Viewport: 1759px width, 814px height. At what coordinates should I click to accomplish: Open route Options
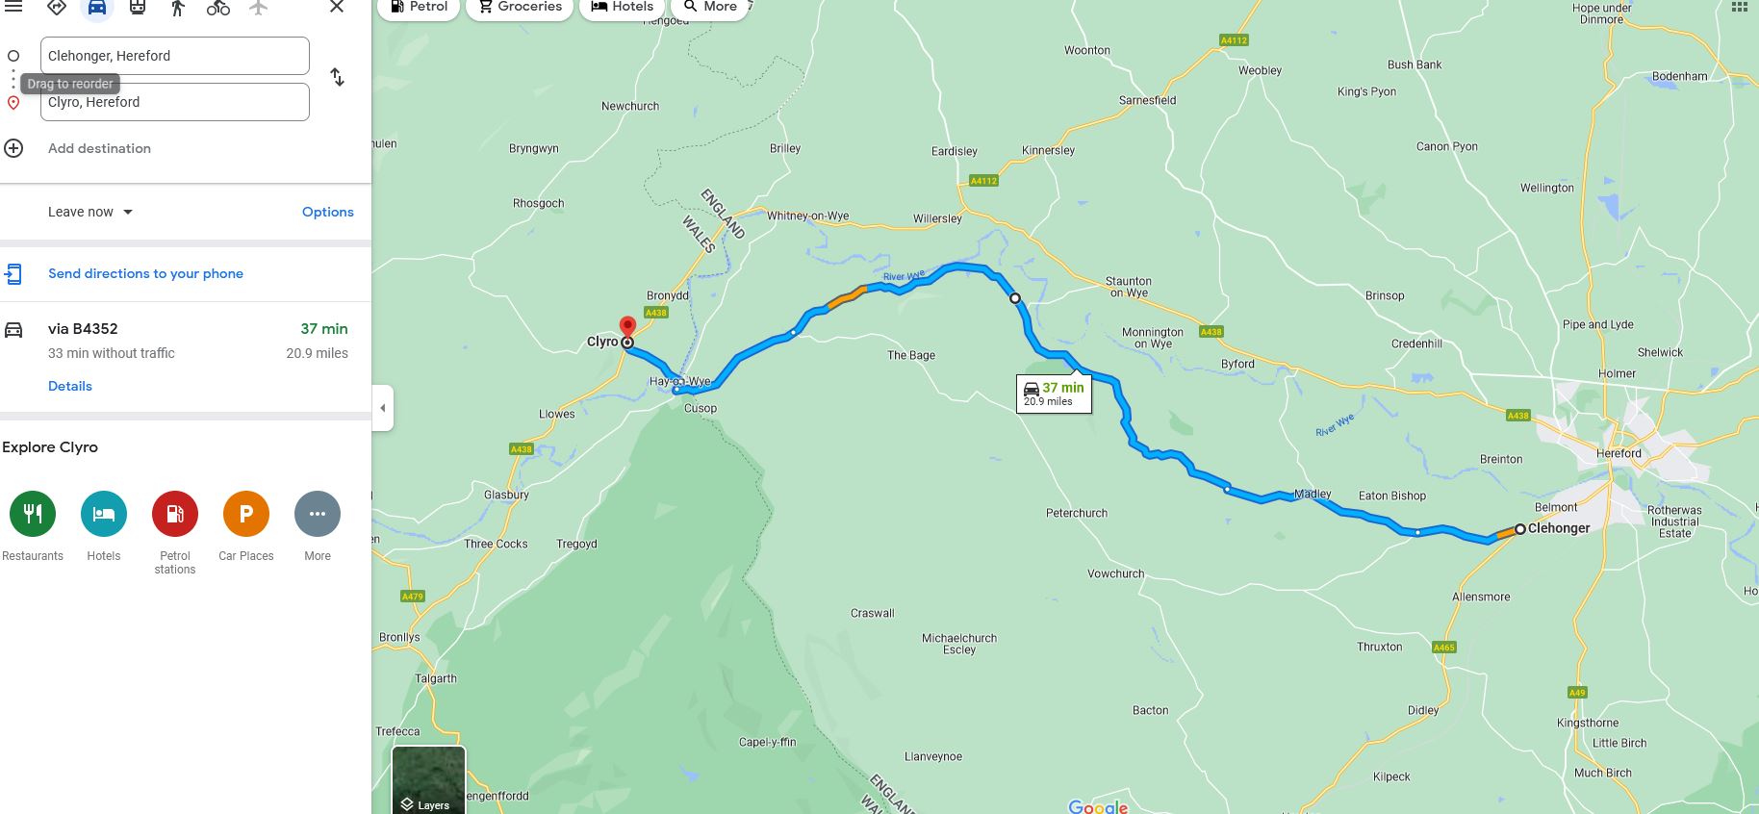pyautogui.click(x=328, y=212)
